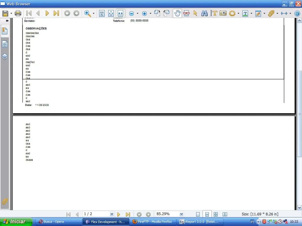Toggle the Fit Width view button
302x226 pixels.
click(x=120, y=14)
